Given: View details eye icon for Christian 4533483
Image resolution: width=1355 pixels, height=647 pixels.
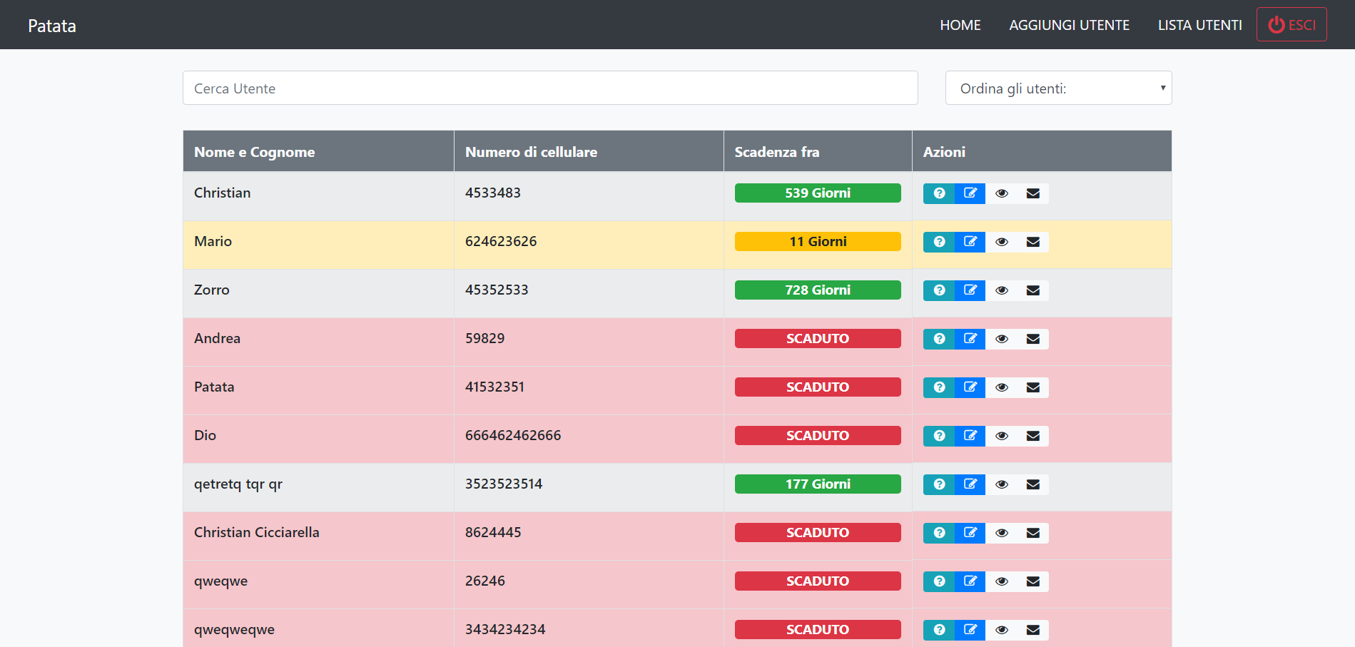Looking at the screenshot, I should (1002, 193).
